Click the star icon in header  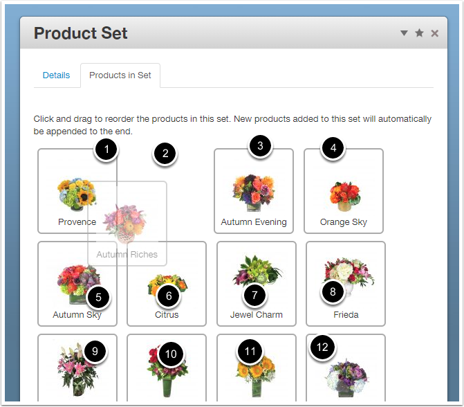419,33
